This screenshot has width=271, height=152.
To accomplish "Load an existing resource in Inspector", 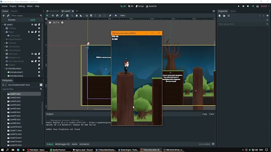I will click(224, 15).
